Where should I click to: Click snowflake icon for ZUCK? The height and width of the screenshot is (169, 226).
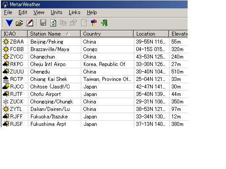[6, 102]
